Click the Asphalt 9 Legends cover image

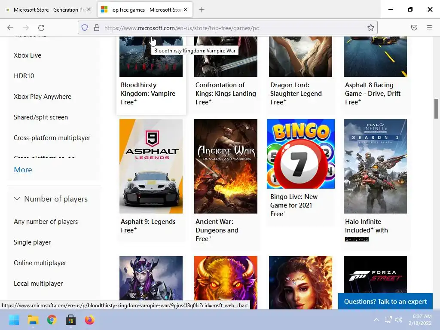151,166
